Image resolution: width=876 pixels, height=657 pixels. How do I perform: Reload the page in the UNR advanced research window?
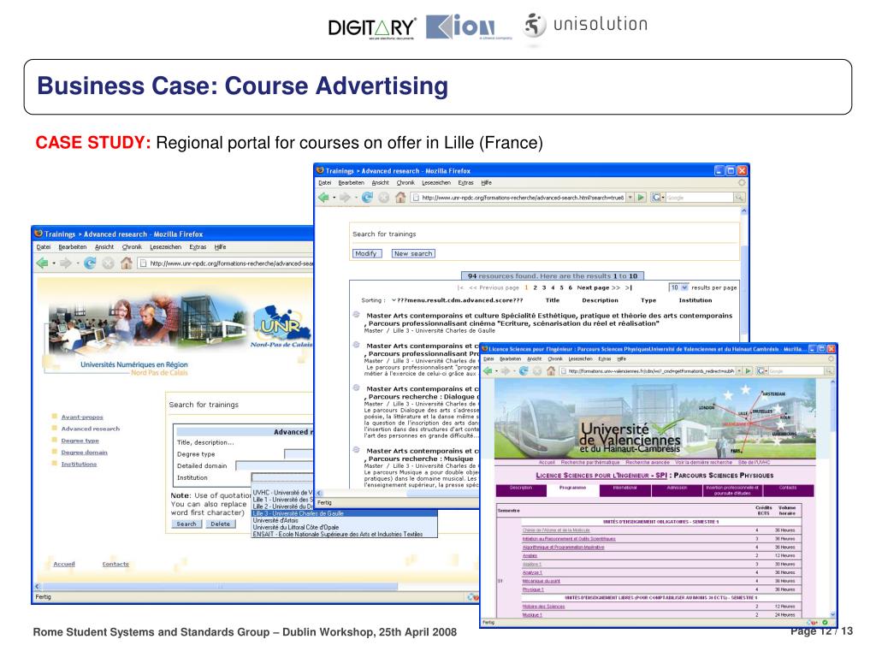90,263
